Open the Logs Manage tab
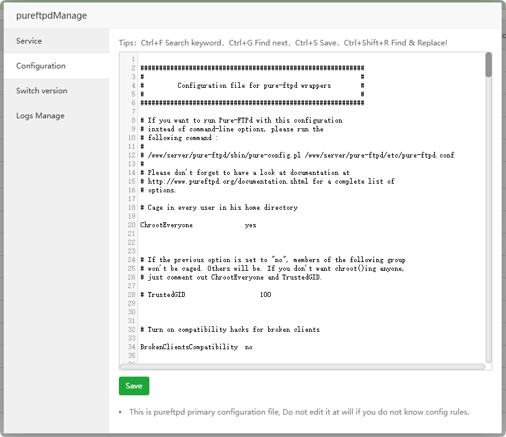 [40, 116]
